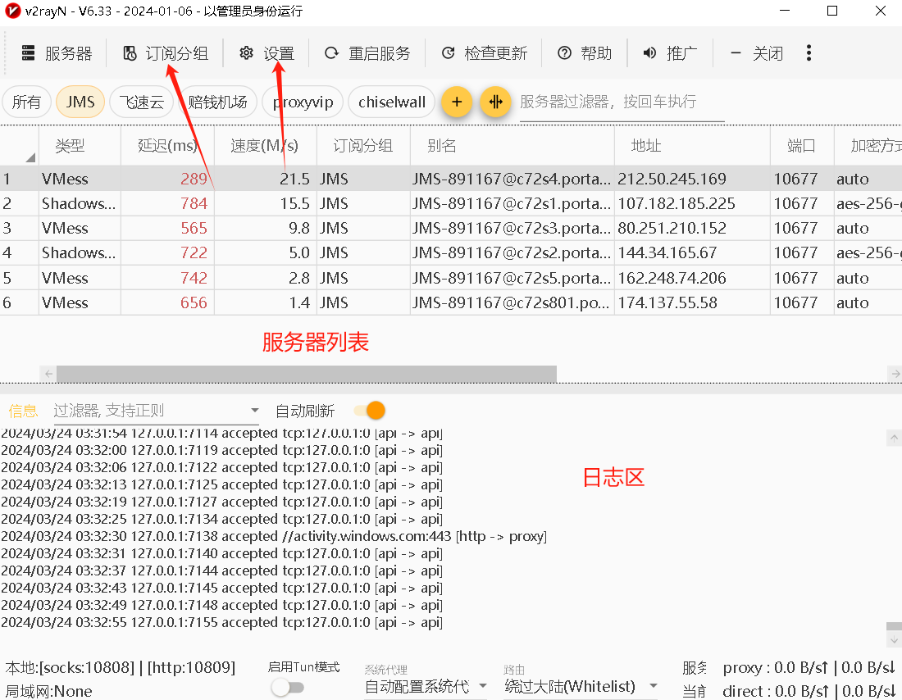
Task: Sort by the 订阅分组 column header
Action: tap(363, 146)
